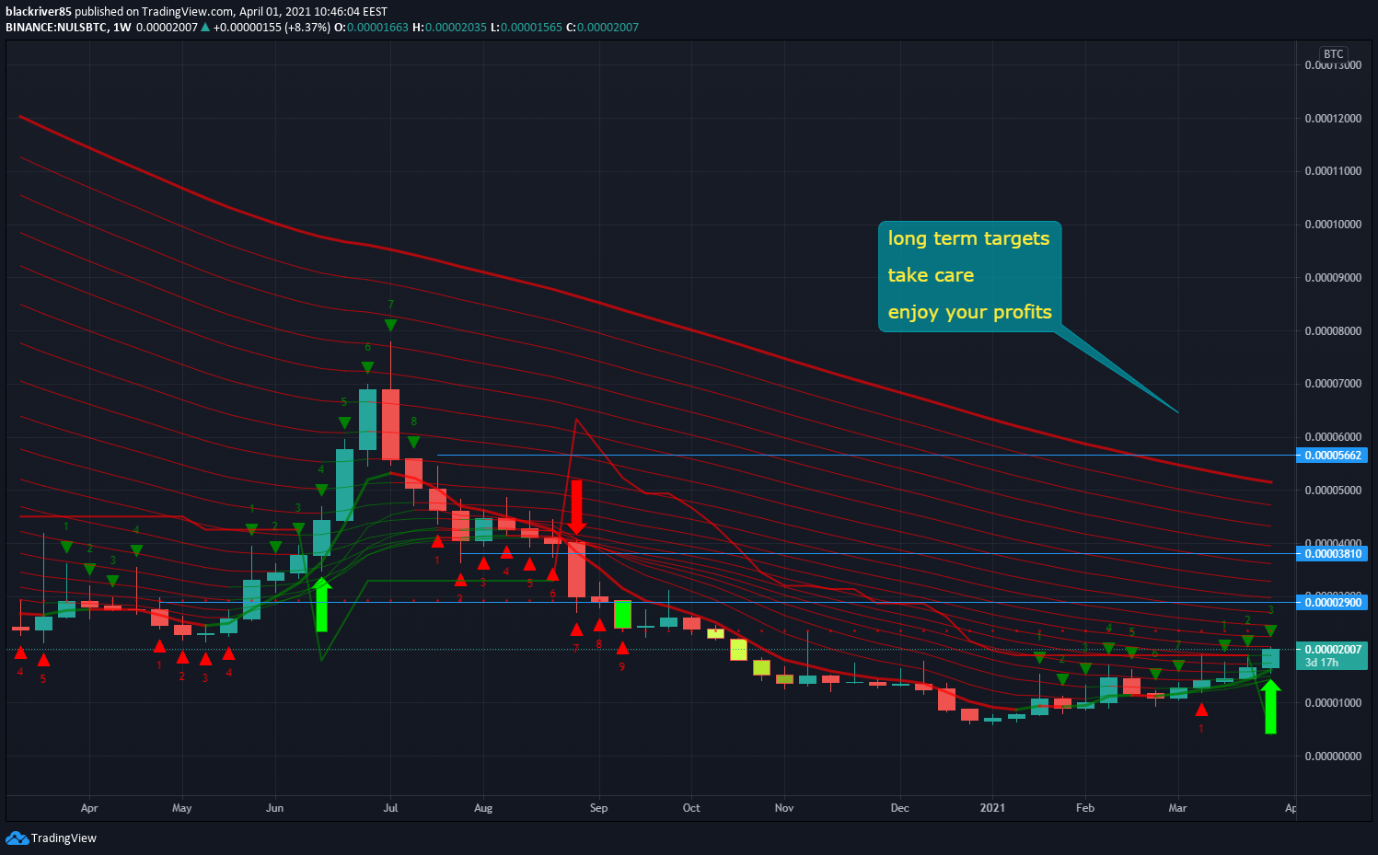Click the 0.00012000 price axis label
The width and height of the screenshot is (1378, 855).
[1333, 119]
